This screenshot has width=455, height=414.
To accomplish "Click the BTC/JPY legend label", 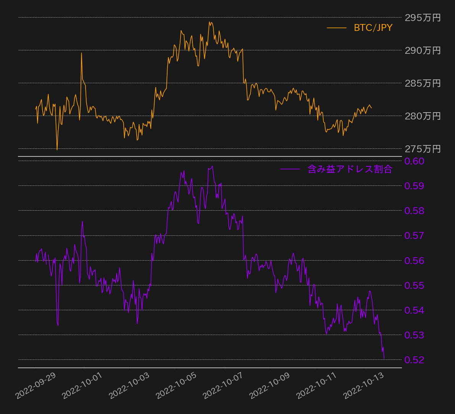I will (373, 28).
